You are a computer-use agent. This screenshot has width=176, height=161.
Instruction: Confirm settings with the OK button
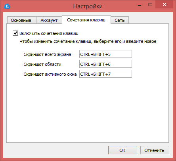pyautogui.click(x=122, y=150)
